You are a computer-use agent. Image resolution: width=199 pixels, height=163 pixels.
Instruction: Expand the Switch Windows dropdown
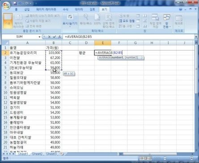pyautogui.click(x=167, y=21)
